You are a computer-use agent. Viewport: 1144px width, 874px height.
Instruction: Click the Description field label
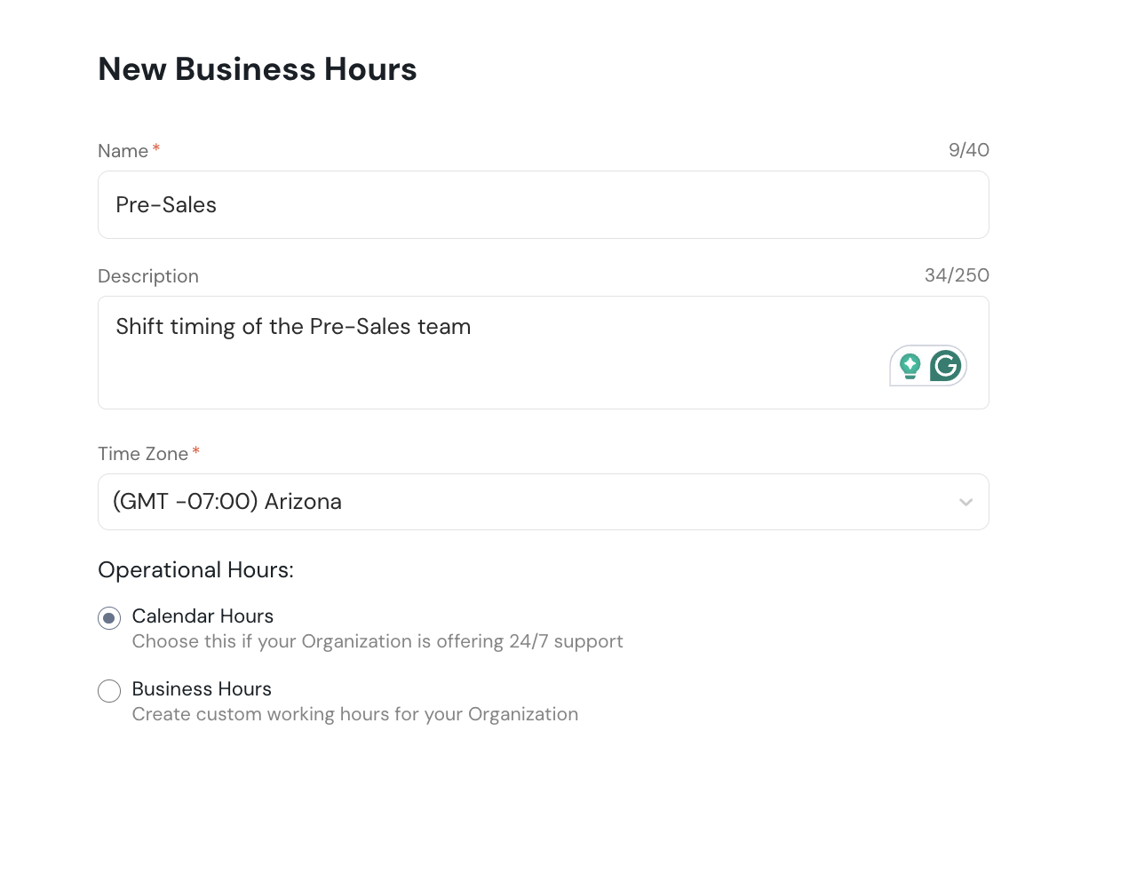point(148,276)
